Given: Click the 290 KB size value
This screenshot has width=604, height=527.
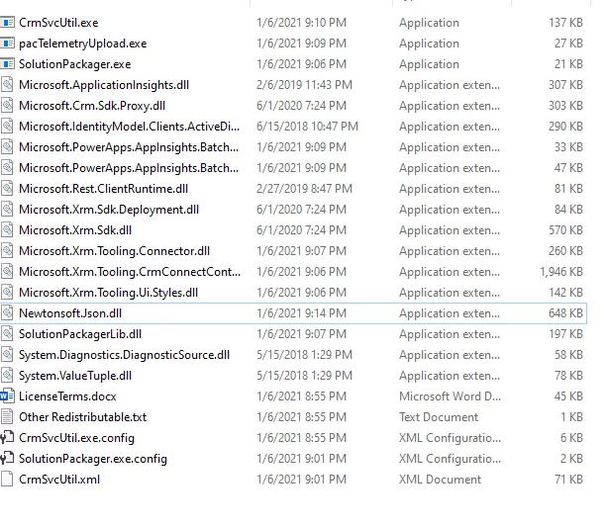Looking at the screenshot, I should (565, 127).
